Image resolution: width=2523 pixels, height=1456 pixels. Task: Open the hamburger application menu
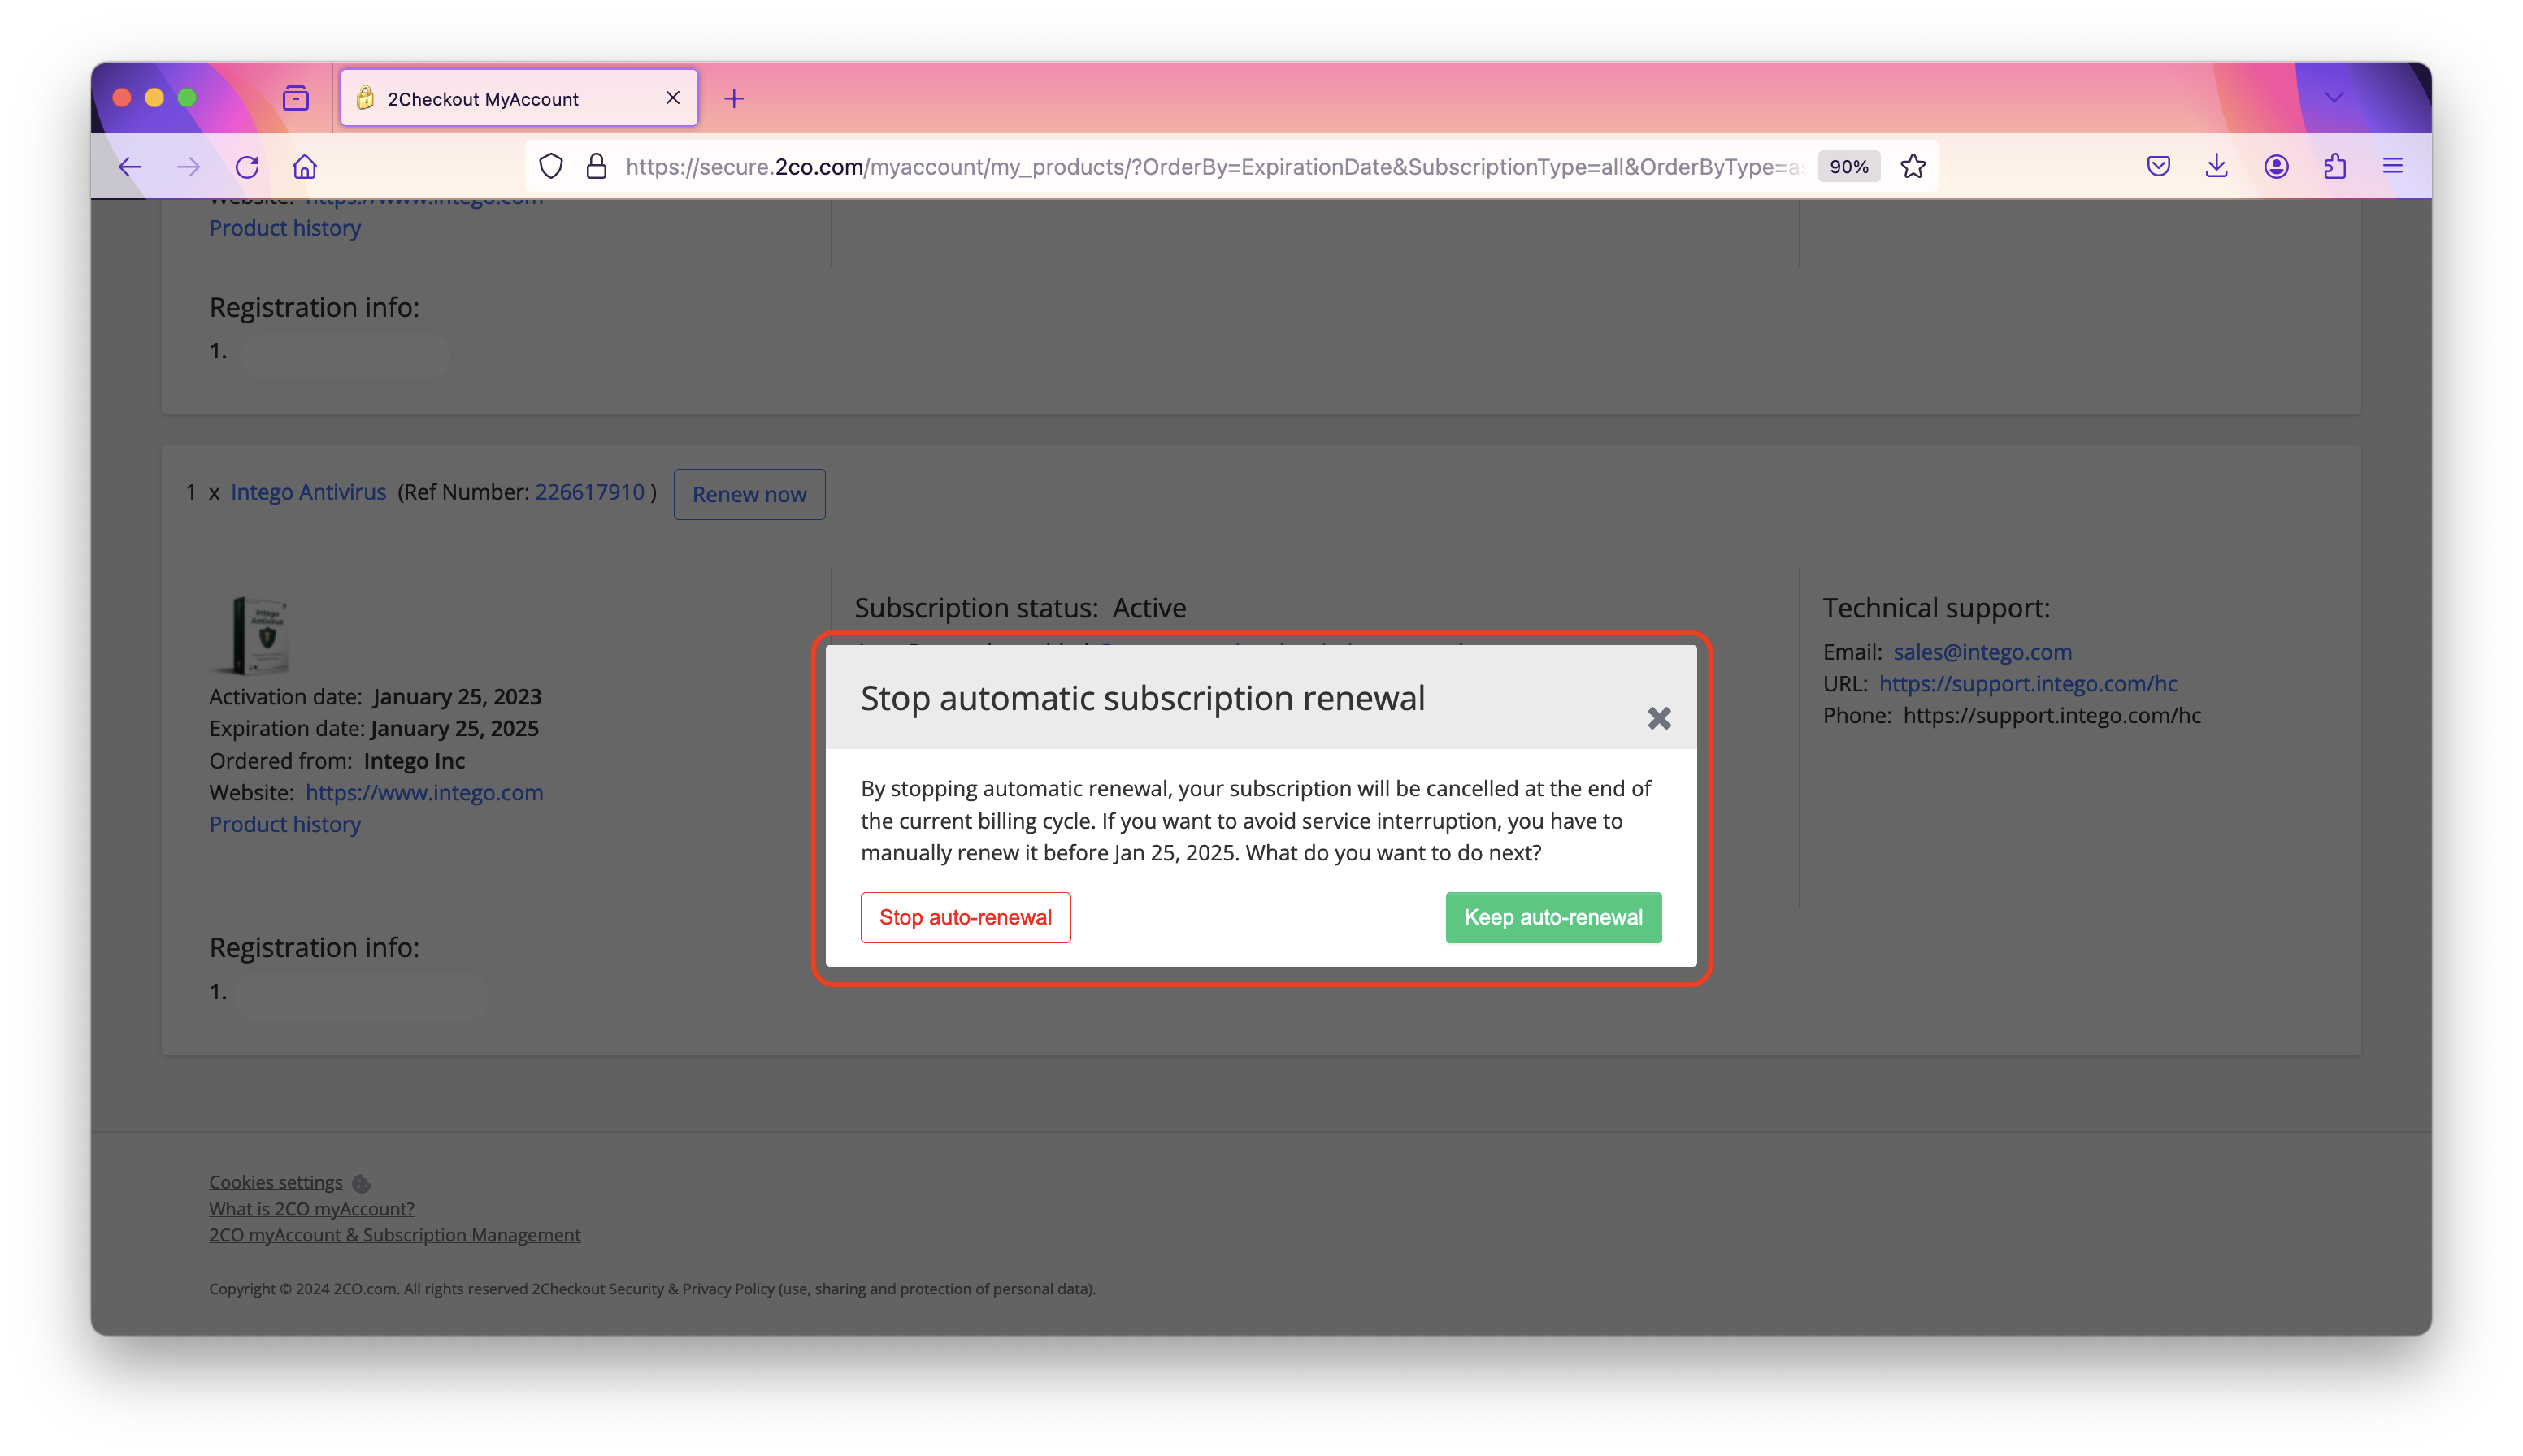pos(2392,166)
